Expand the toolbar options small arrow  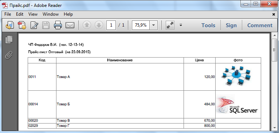181,25
